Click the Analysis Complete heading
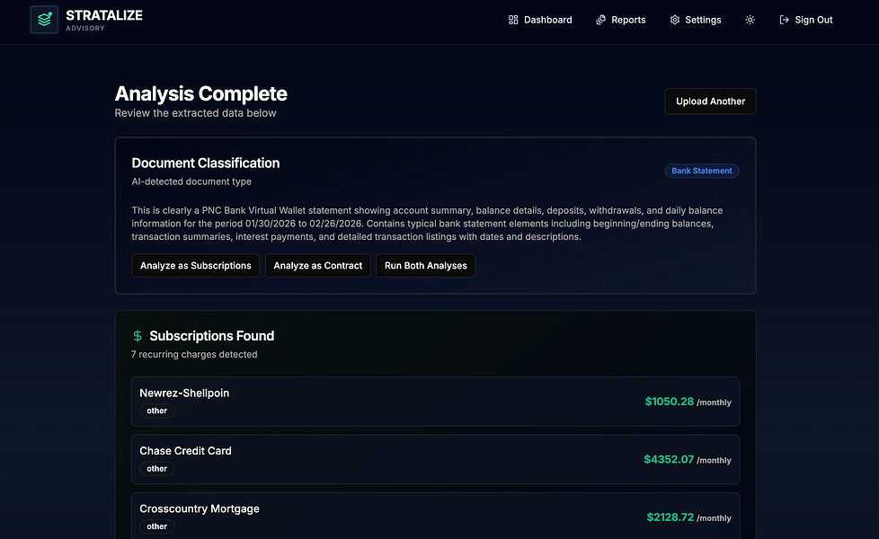The height and width of the screenshot is (539, 879). pyautogui.click(x=200, y=93)
